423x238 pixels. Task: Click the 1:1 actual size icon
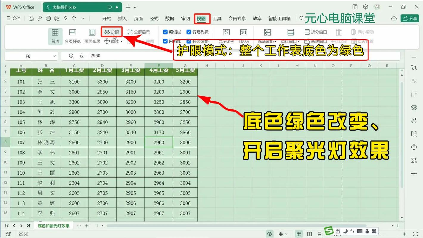pos(243,32)
